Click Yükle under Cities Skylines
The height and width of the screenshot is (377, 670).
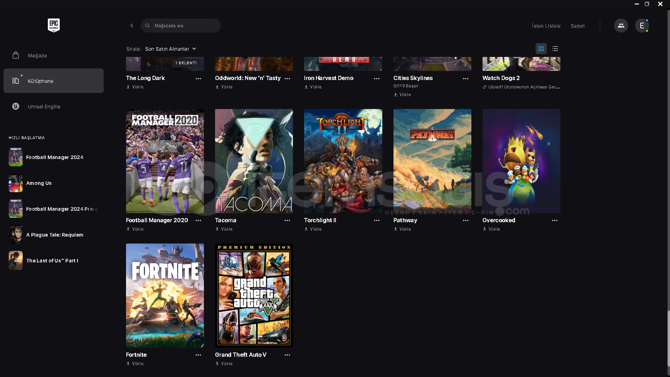click(x=403, y=95)
